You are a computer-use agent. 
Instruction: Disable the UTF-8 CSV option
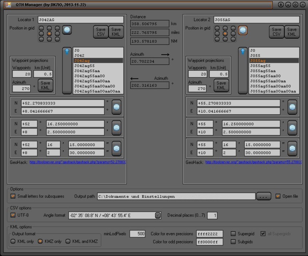coord(13,215)
